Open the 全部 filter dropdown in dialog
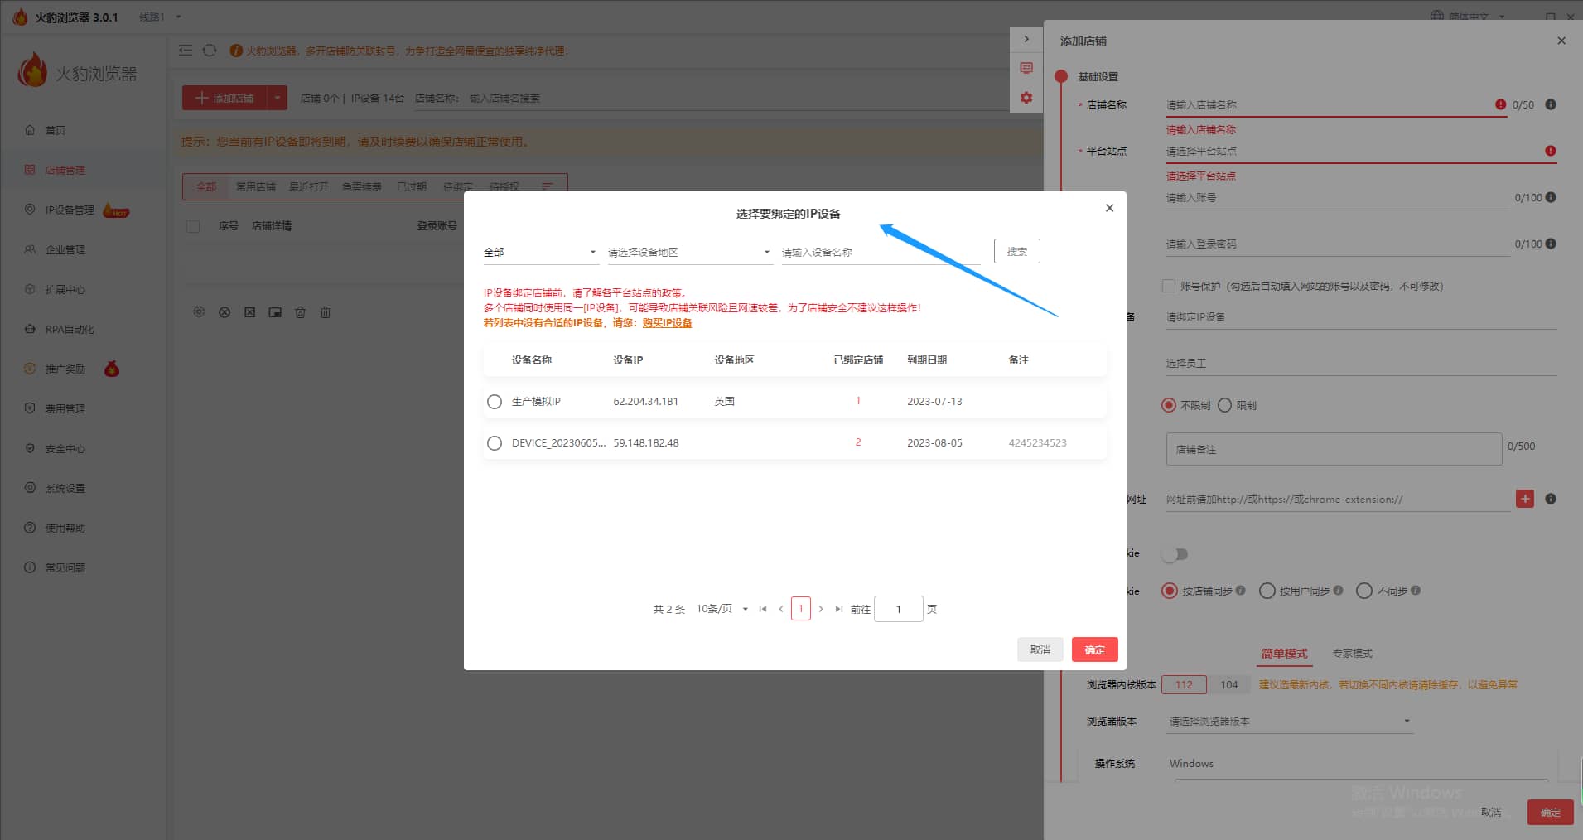1583x840 pixels. (x=540, y=252)
